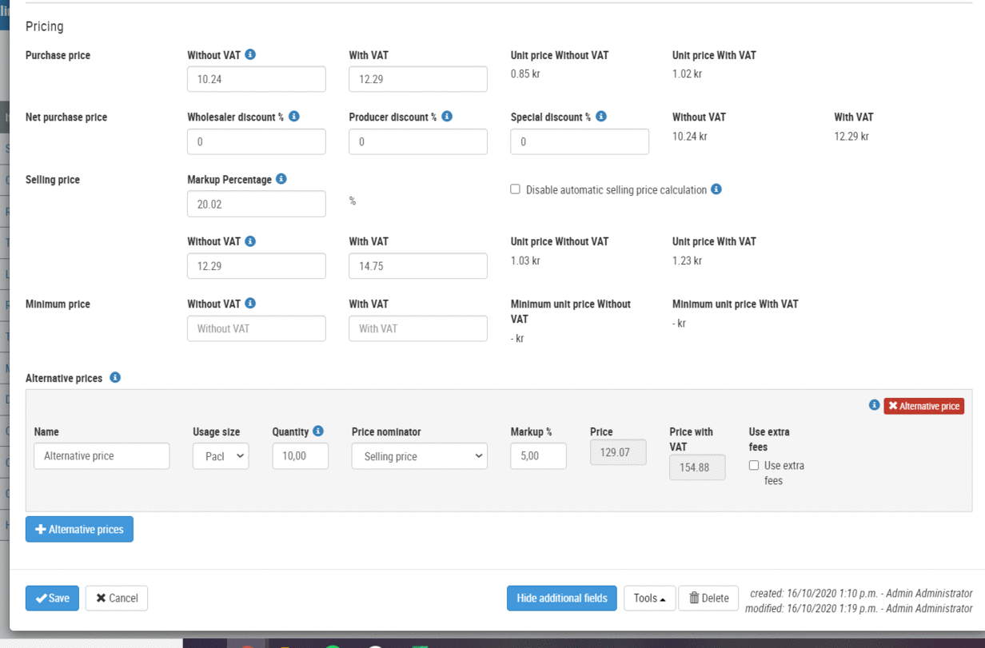Viewport: 985px width, 648px height.
Task: Click info icon beside Markup Percentage
Action: click(x=281, y=179)
